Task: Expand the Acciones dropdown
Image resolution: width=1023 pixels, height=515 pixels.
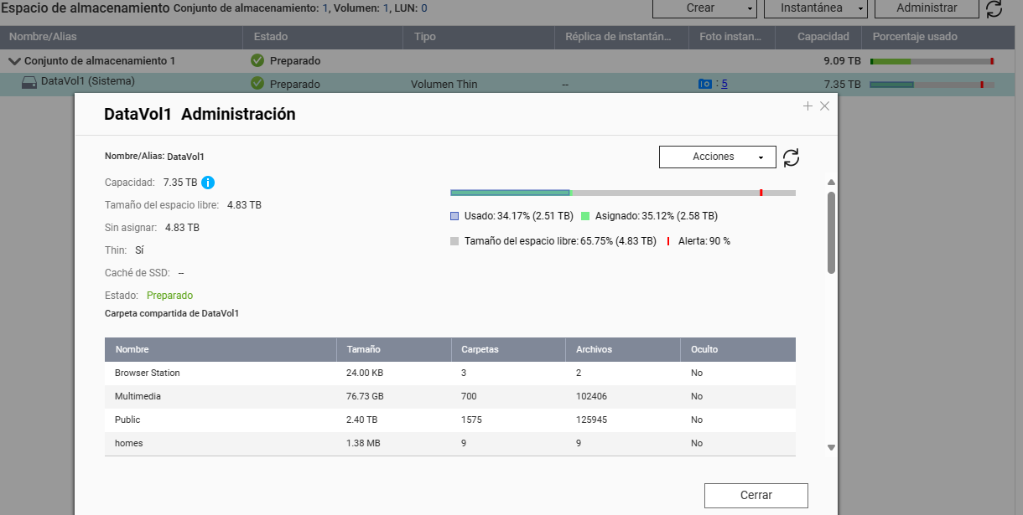Action: tap(717, 157)
